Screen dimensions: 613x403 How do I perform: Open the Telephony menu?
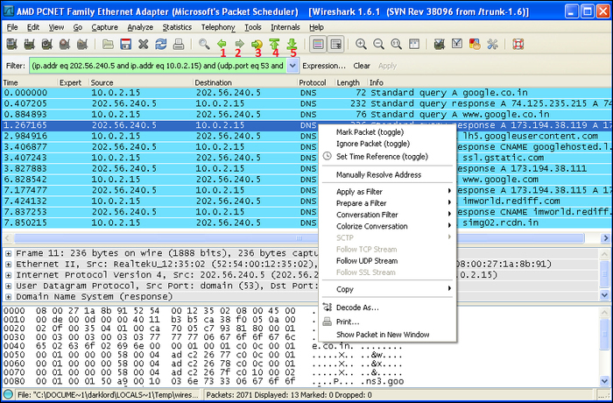tap(218, 27)
